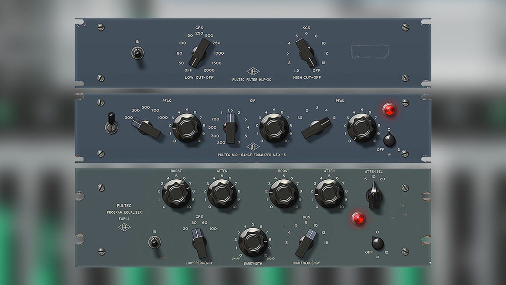Click the OFF position on Low Cut-Off dial

[188, 70]
